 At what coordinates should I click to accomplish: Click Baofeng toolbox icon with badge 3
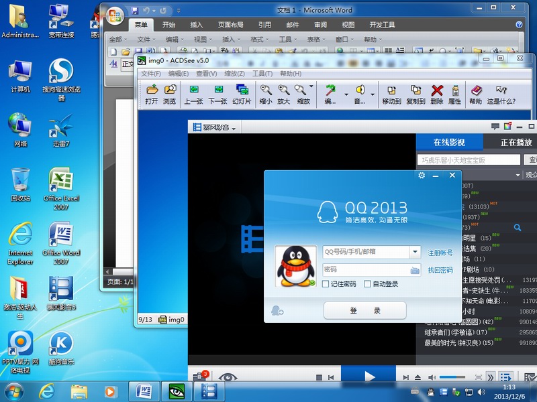pos(201,375)
